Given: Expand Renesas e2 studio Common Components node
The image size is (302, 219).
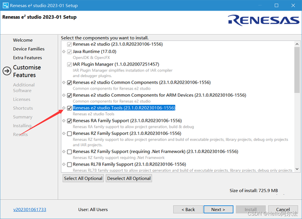Looking at the screenshot, I should [64, 82].
